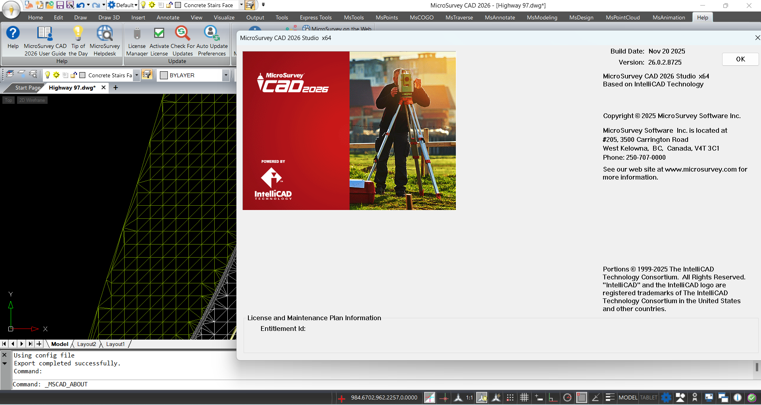The image size is (761, 405).
Task: Click the Open file icon in quick access
Action: point(49,5)
